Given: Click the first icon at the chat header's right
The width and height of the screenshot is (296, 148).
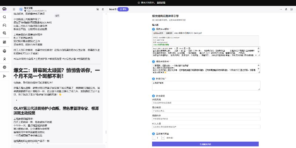Looking at the screenshot, I should (x=98, y=9).
